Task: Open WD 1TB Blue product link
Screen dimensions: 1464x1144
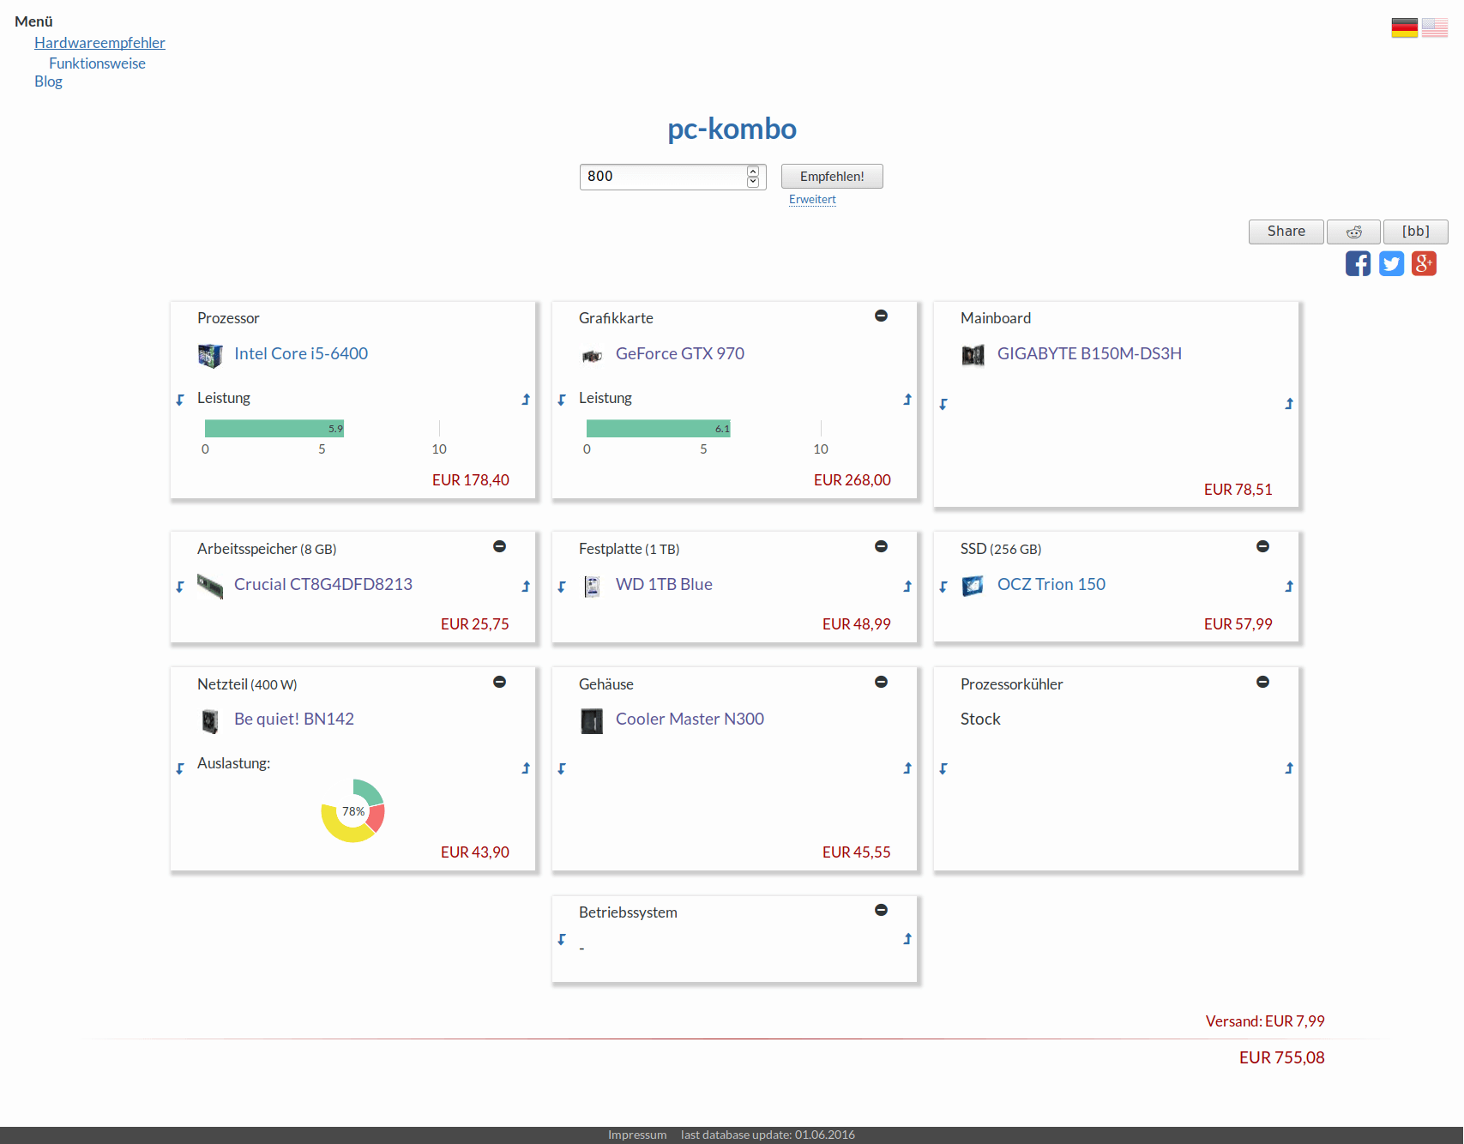Action: coord(664,584)
